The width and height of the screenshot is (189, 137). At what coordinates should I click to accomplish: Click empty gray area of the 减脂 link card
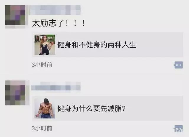[x=154, y=108]
